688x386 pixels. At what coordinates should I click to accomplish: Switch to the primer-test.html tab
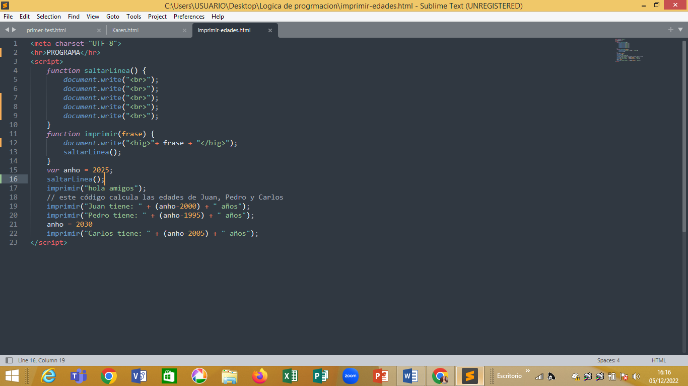pyautogui.click(x=46, y=30)
